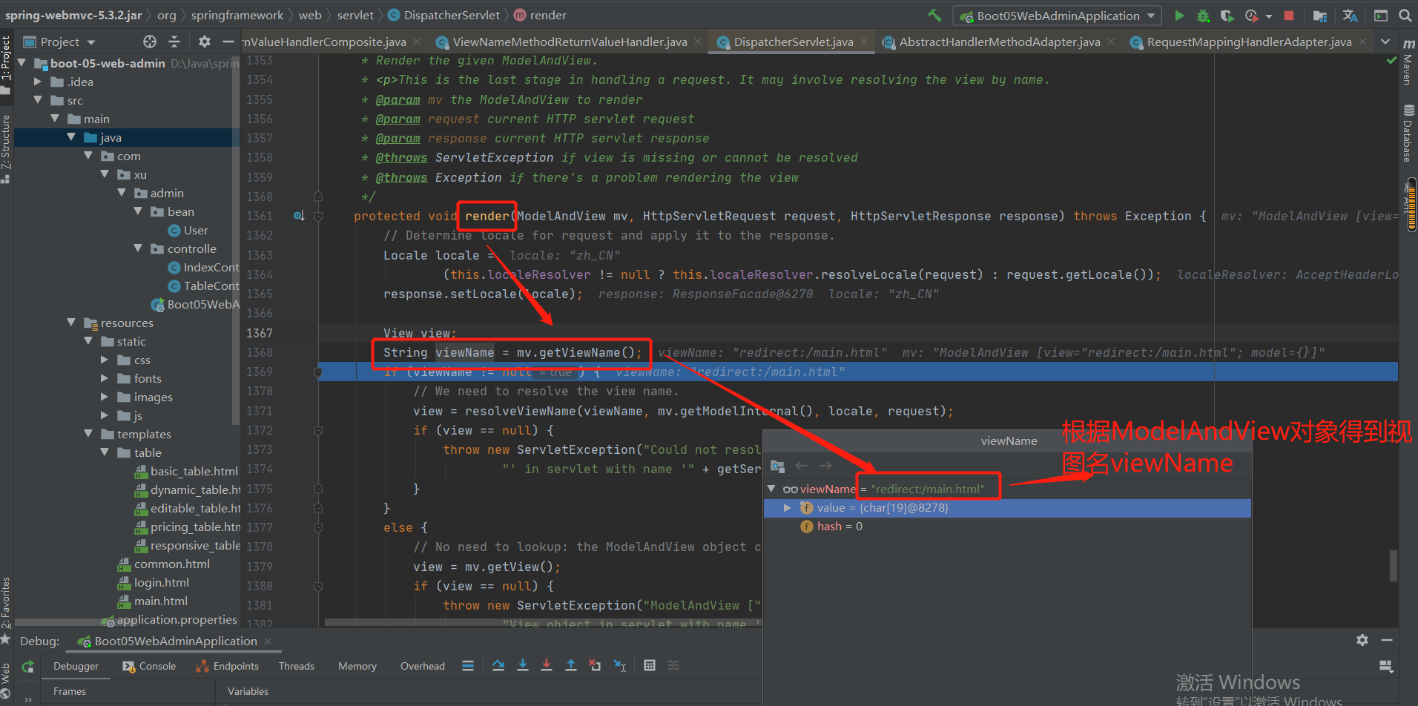Image resolution: width=1418 pixels, height=706 pixels.
Task: Open the Structure side tool window
Action: coord(6,148)
